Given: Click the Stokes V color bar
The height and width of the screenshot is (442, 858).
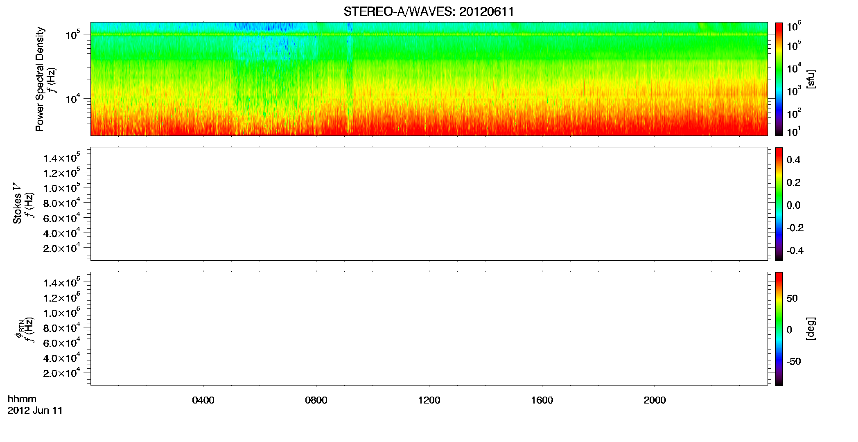Looking at the screenshot, I should tap(779, 204).
